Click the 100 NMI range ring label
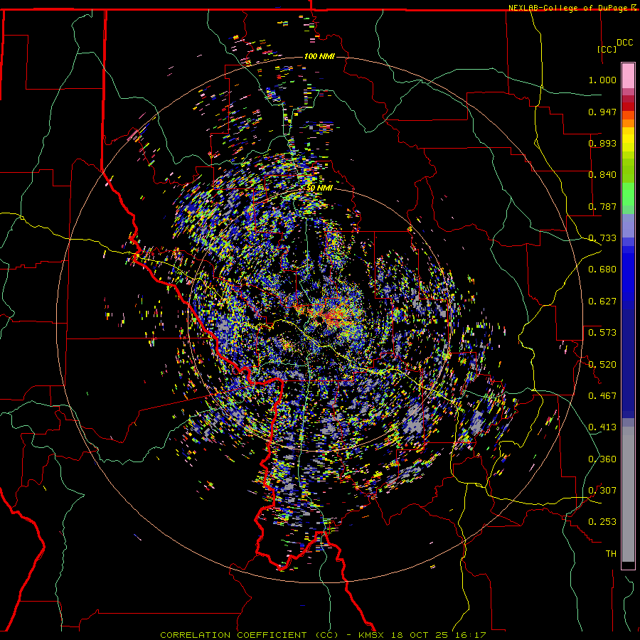 319,56
